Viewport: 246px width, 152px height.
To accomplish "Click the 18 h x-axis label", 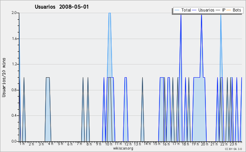I will 185,144.
